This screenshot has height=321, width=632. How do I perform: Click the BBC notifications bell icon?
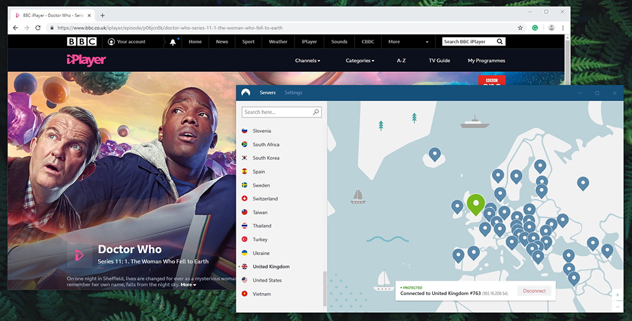click(173, 42)
